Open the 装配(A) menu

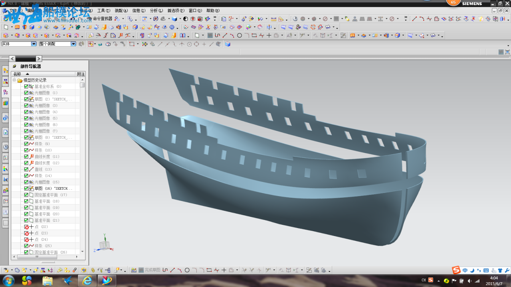click(121, 11)
